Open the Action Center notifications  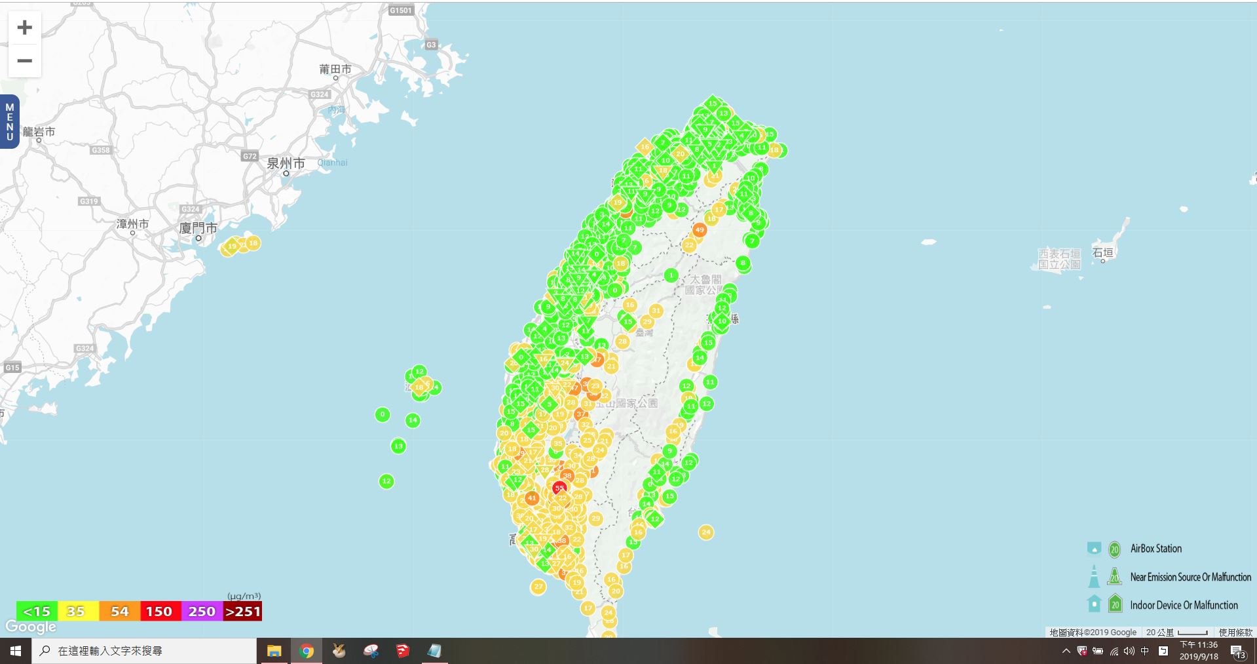click(1238, 652)
